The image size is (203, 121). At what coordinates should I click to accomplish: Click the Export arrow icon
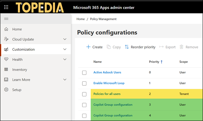point(161,47)
